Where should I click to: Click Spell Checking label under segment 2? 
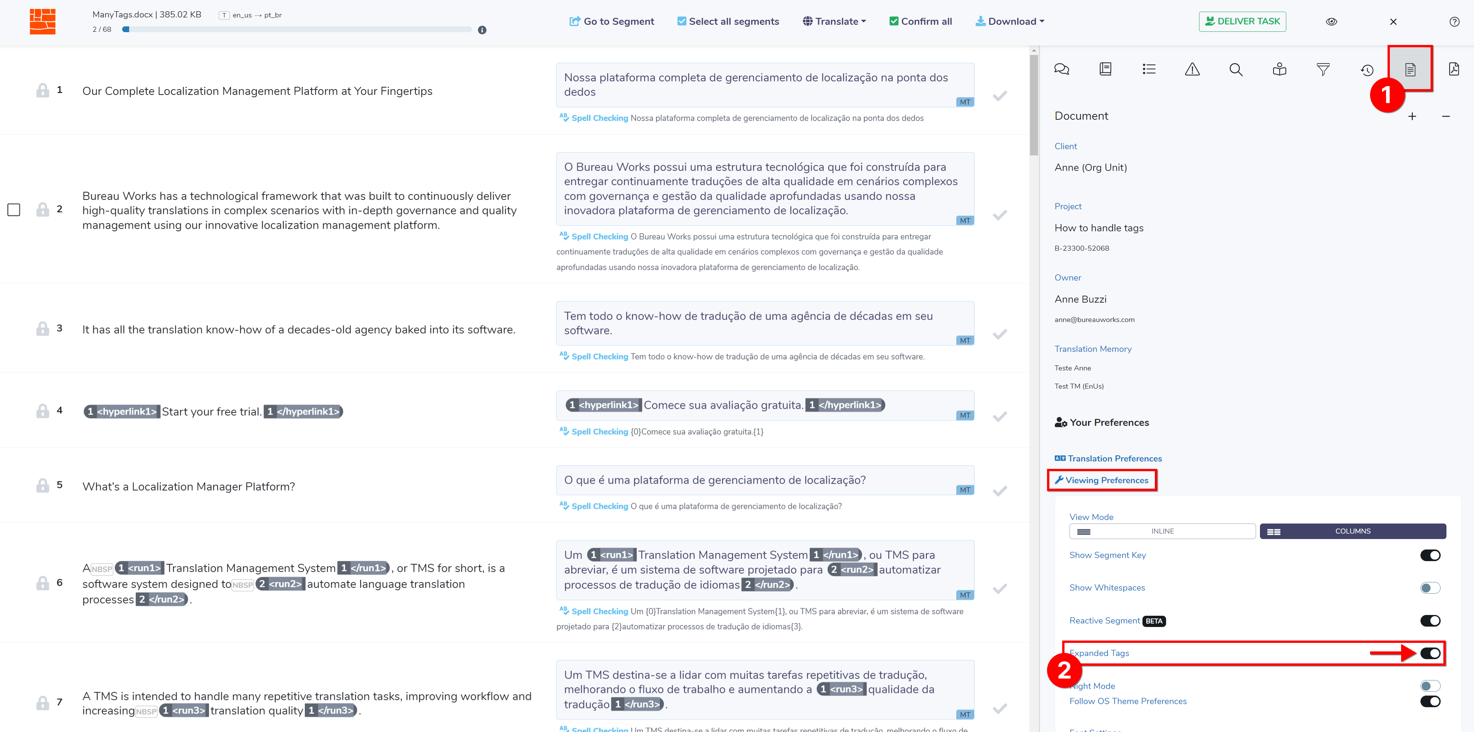click(599, 237)
